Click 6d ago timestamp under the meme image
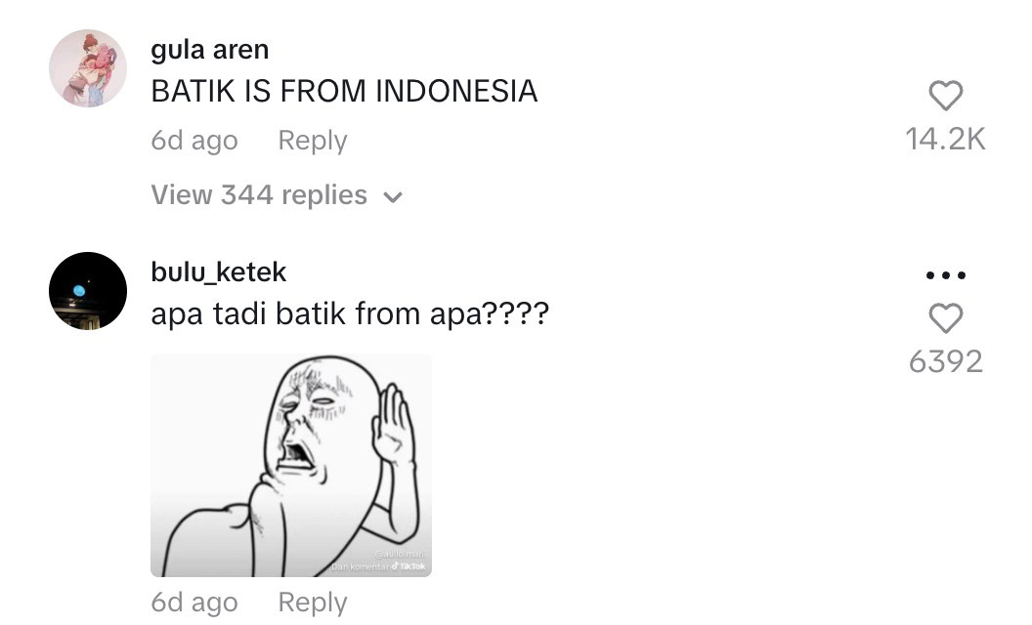 [194, 602]
